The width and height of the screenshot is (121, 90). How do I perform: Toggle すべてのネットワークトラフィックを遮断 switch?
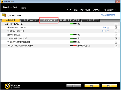click(73, 46)
